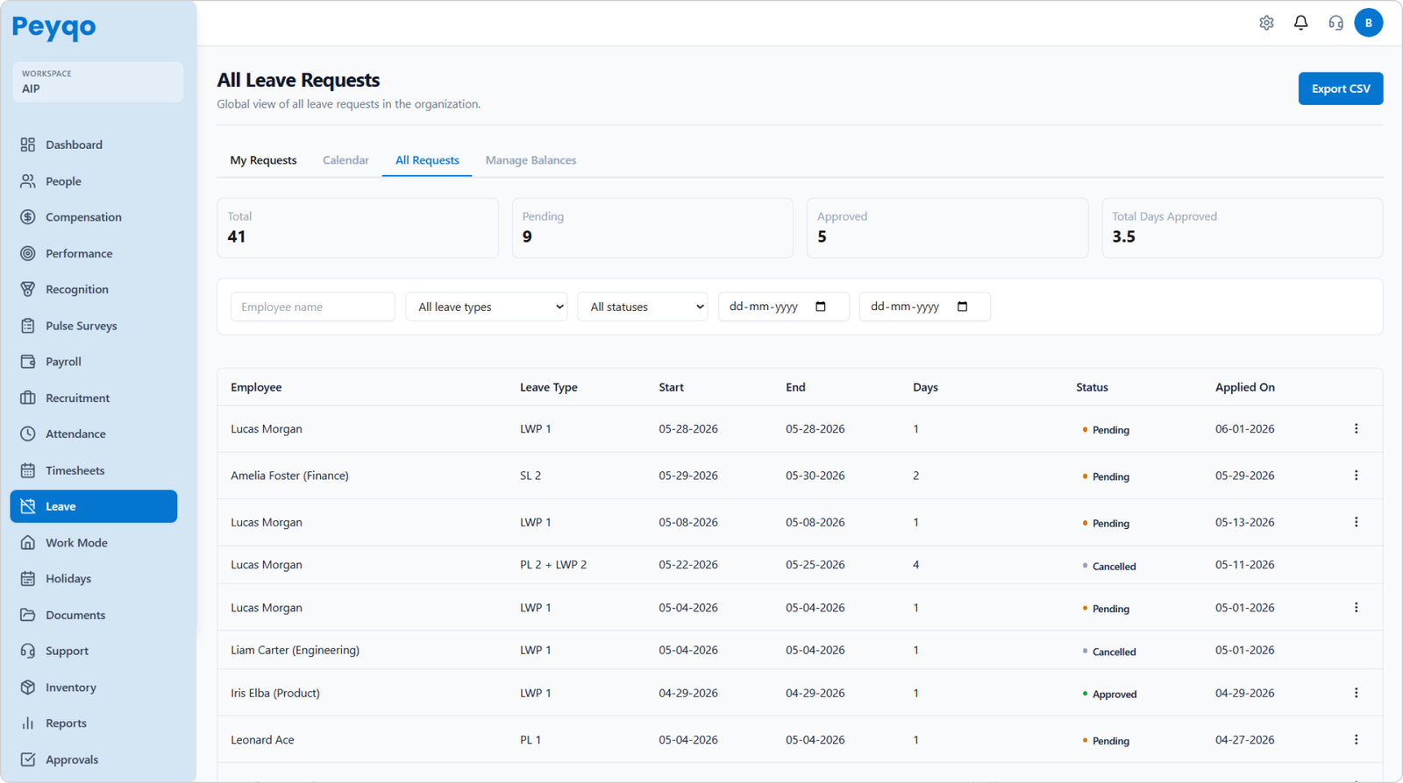Open row actions for Amelia Foster request
The image size is (1403, 783).
click(x=1356, y=476)
